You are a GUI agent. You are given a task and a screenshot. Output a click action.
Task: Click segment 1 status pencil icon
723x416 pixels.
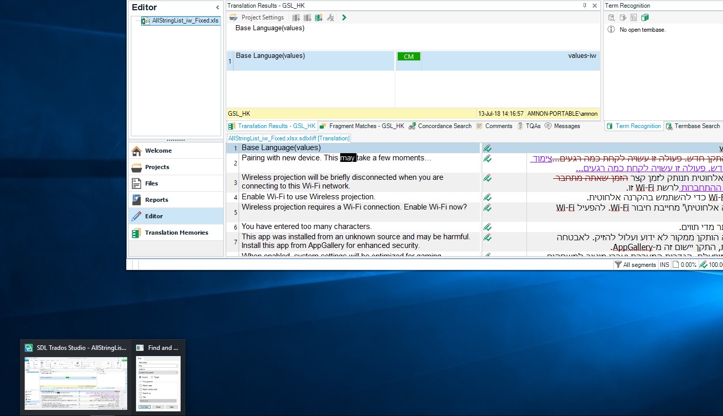(487, 148)
